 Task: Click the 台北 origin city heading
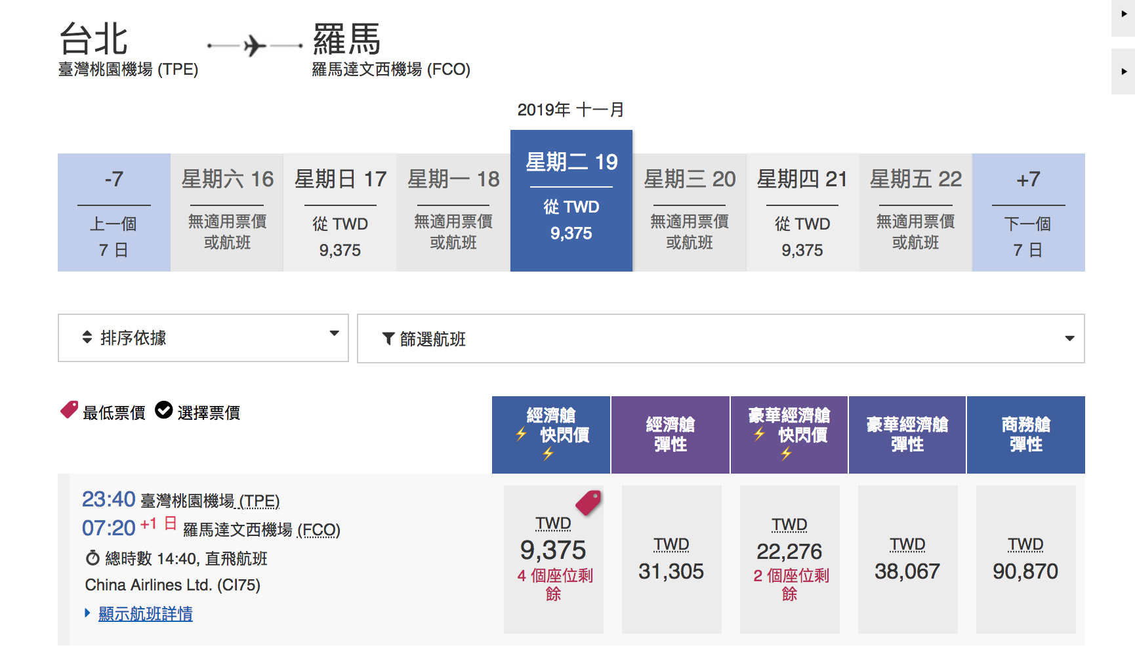(93, 39)
